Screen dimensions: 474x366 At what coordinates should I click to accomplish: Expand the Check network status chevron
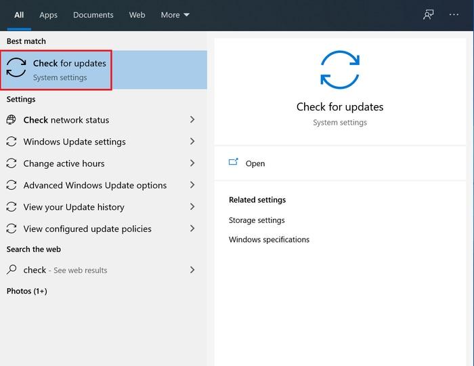tap(192, 120)
